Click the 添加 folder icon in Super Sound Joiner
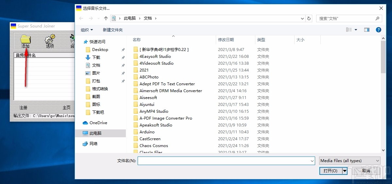 [x=25, y=40]
